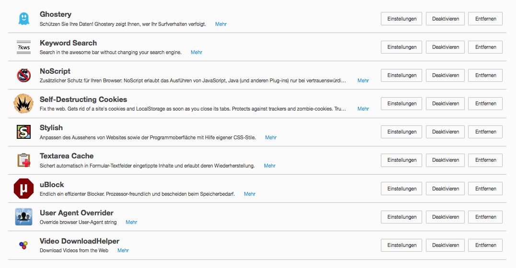This screenshot has height=268, width=516.
Task: Click the Stylish S icon
Action: click(23, 132)
